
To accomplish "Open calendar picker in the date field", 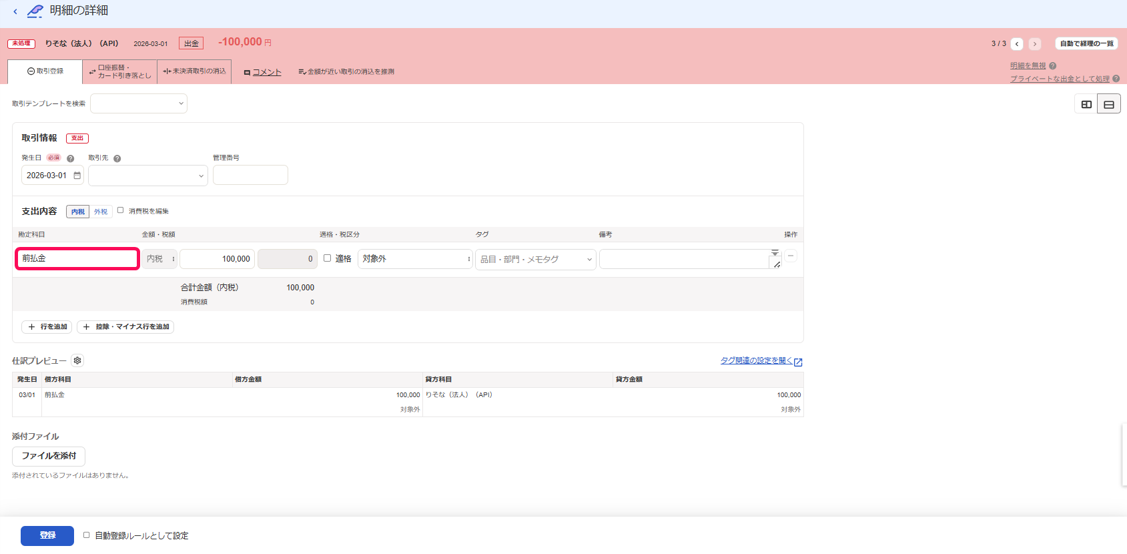I will click(77, 176).
